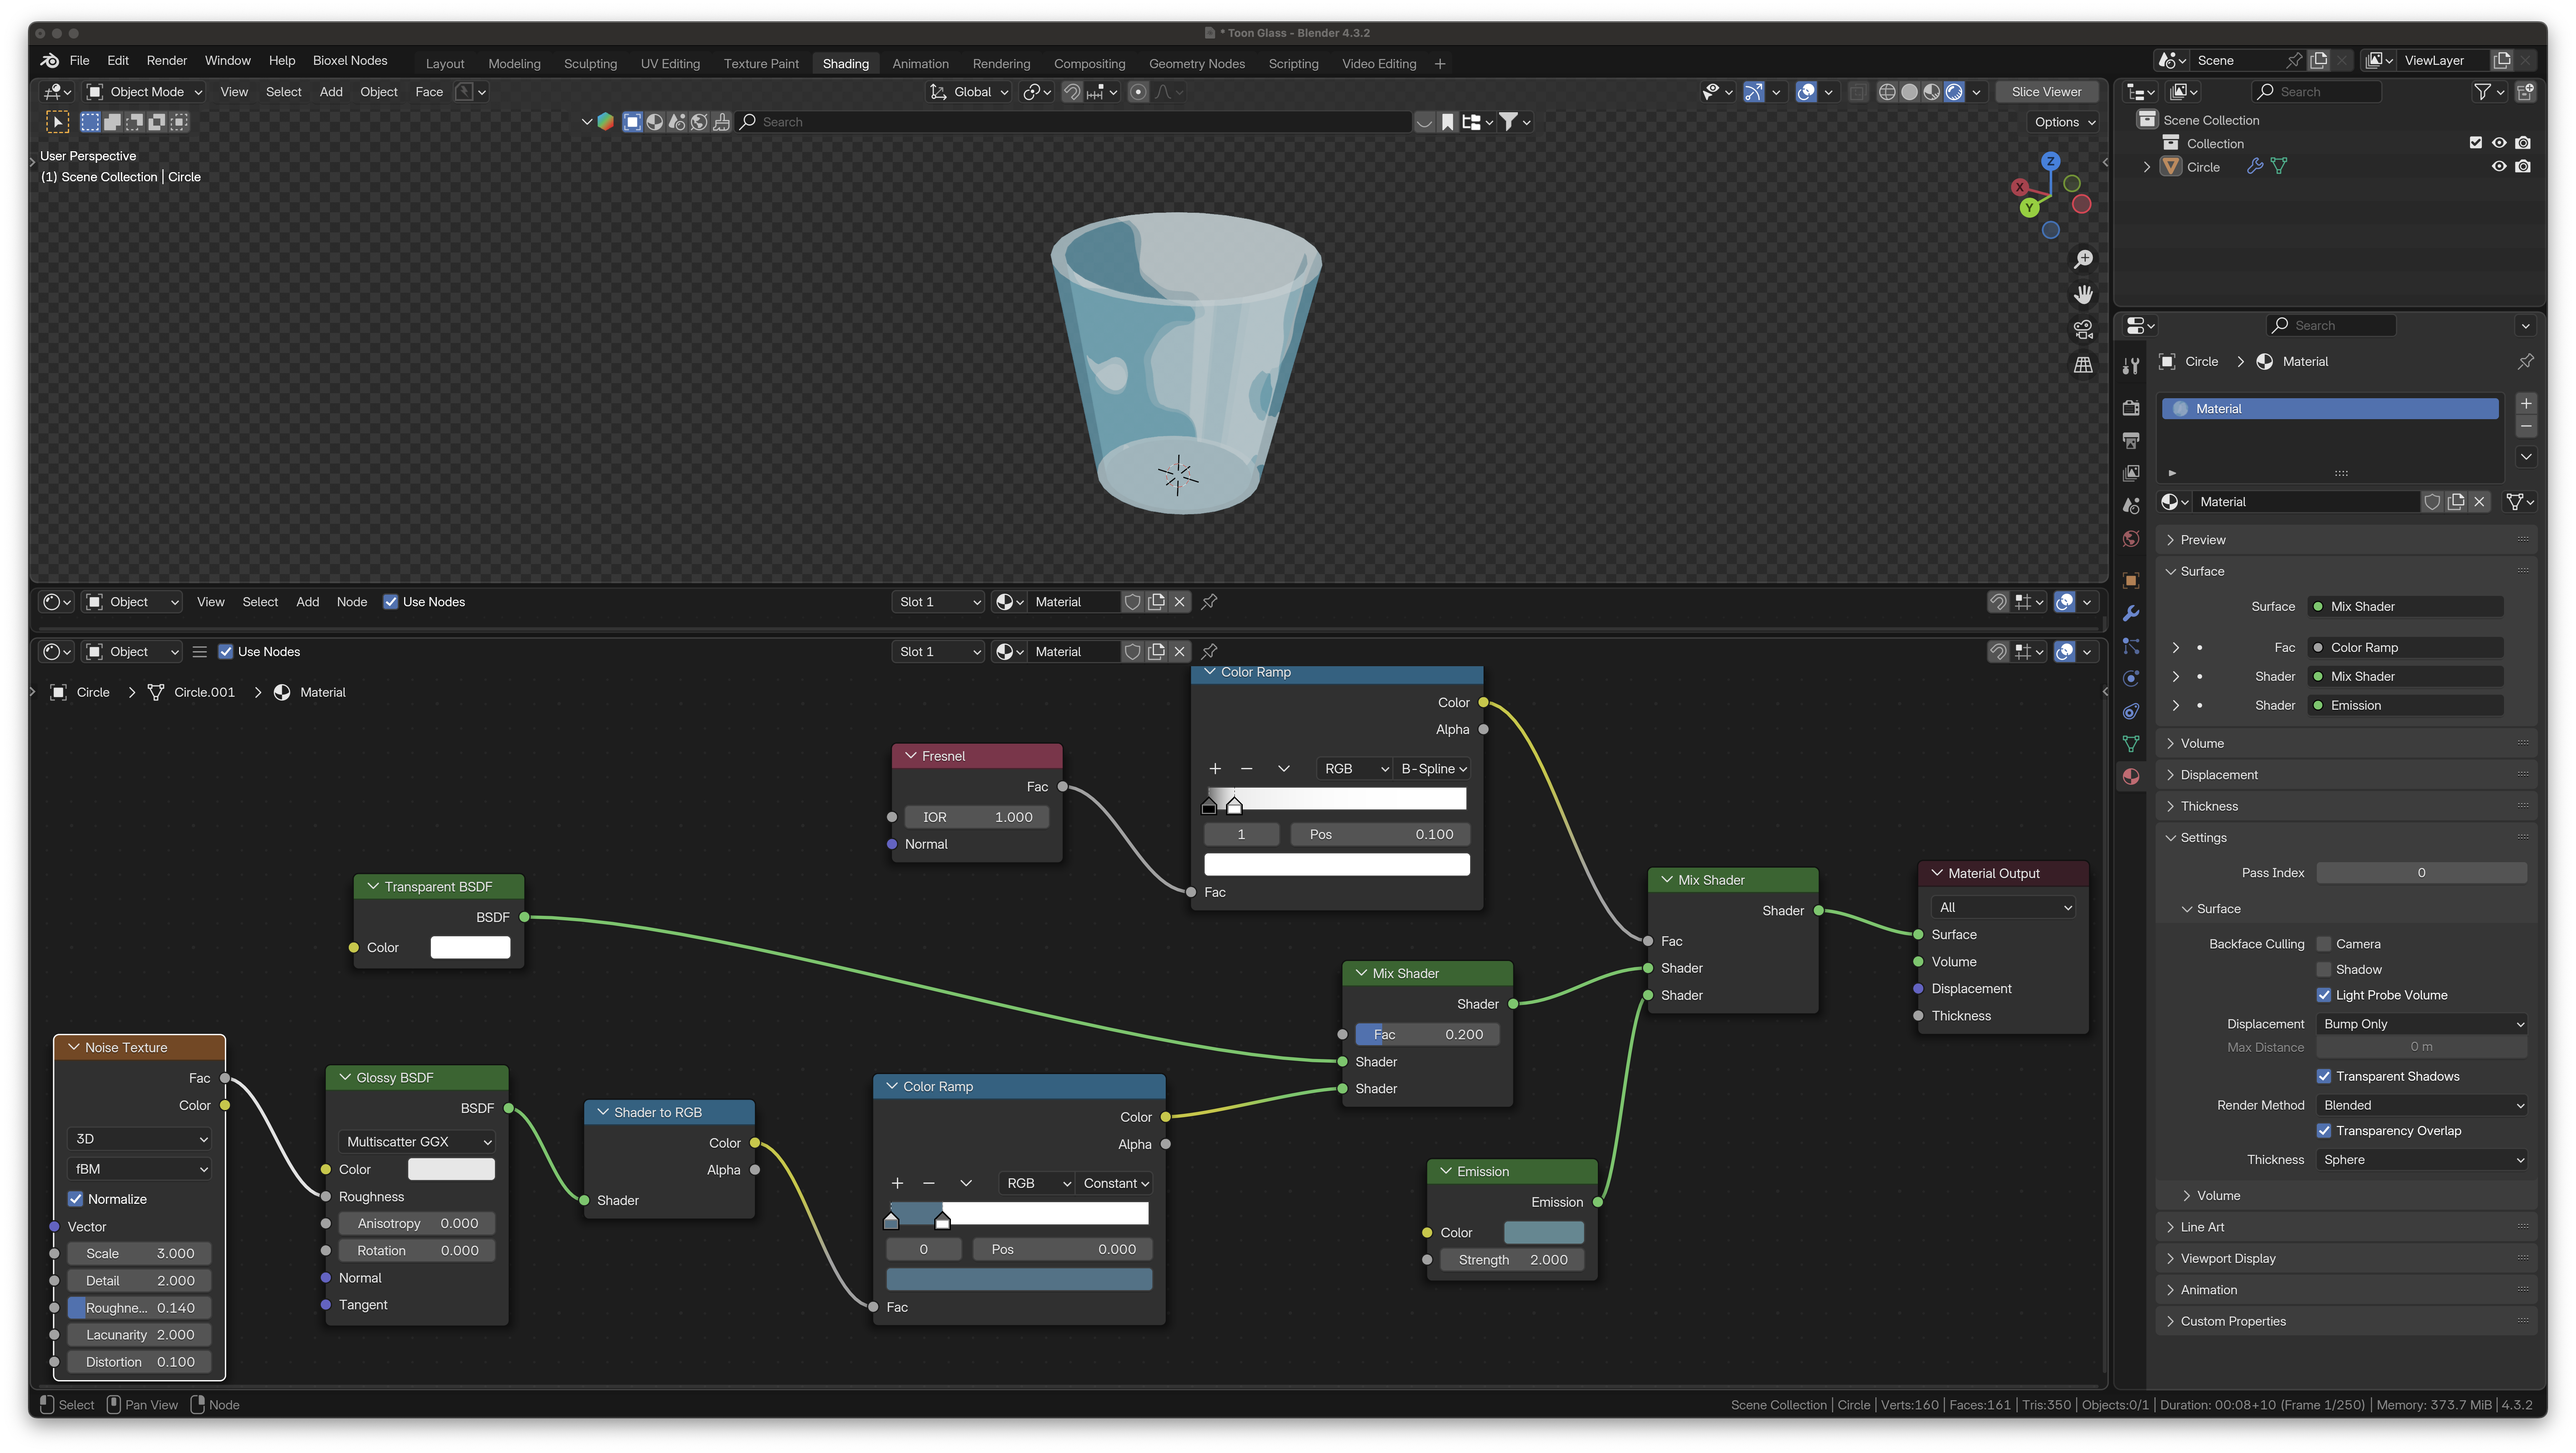Open the Tool properties tab

(2131, 366)
